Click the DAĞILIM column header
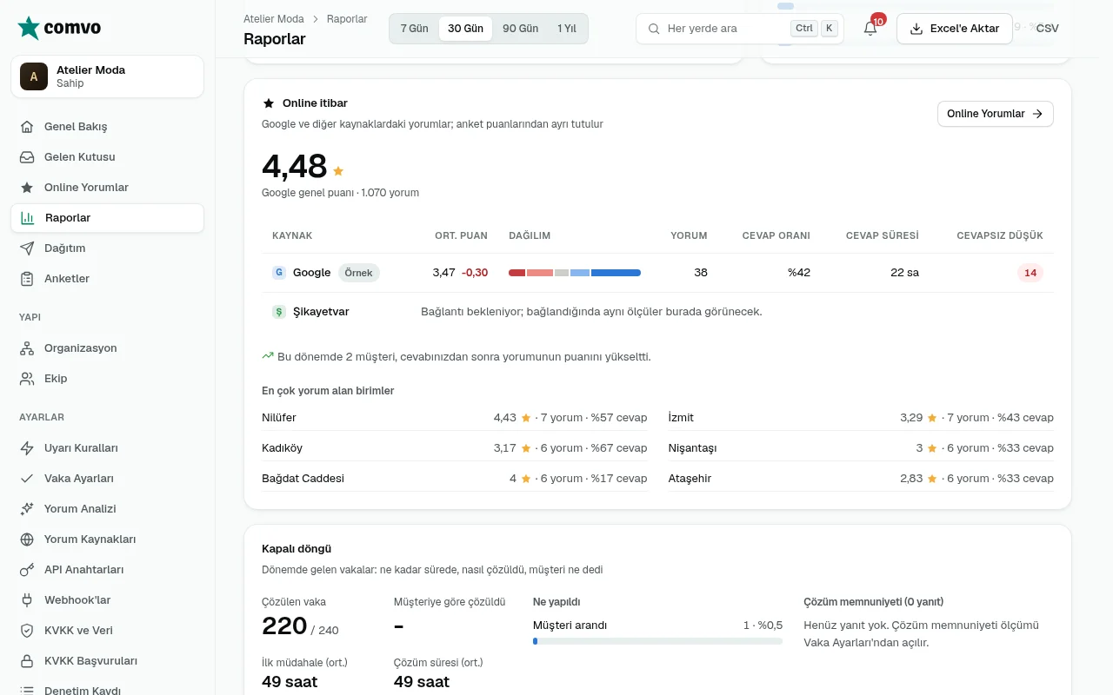The width and height of the screenshot is (1113, 695). [530, 235]
